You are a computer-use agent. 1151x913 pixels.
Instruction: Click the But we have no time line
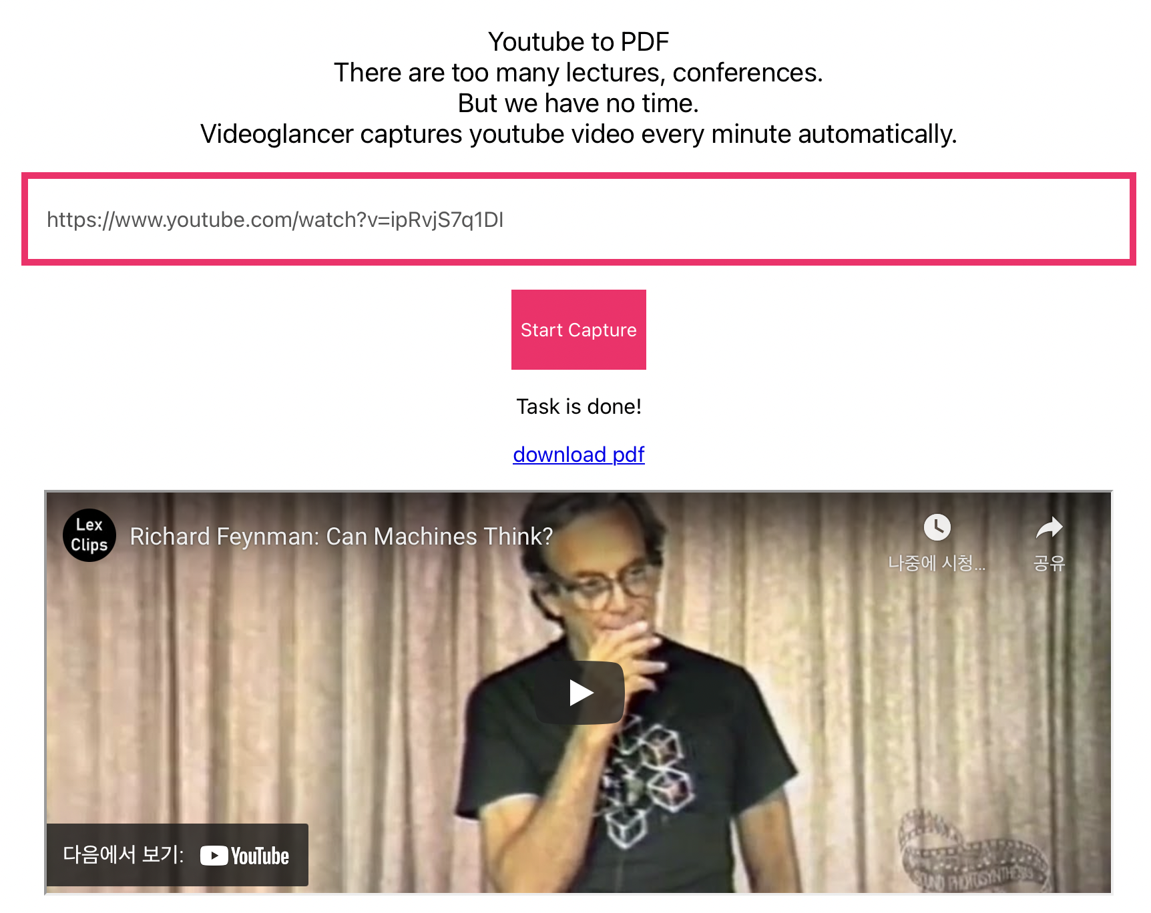[x=579, y=103]
